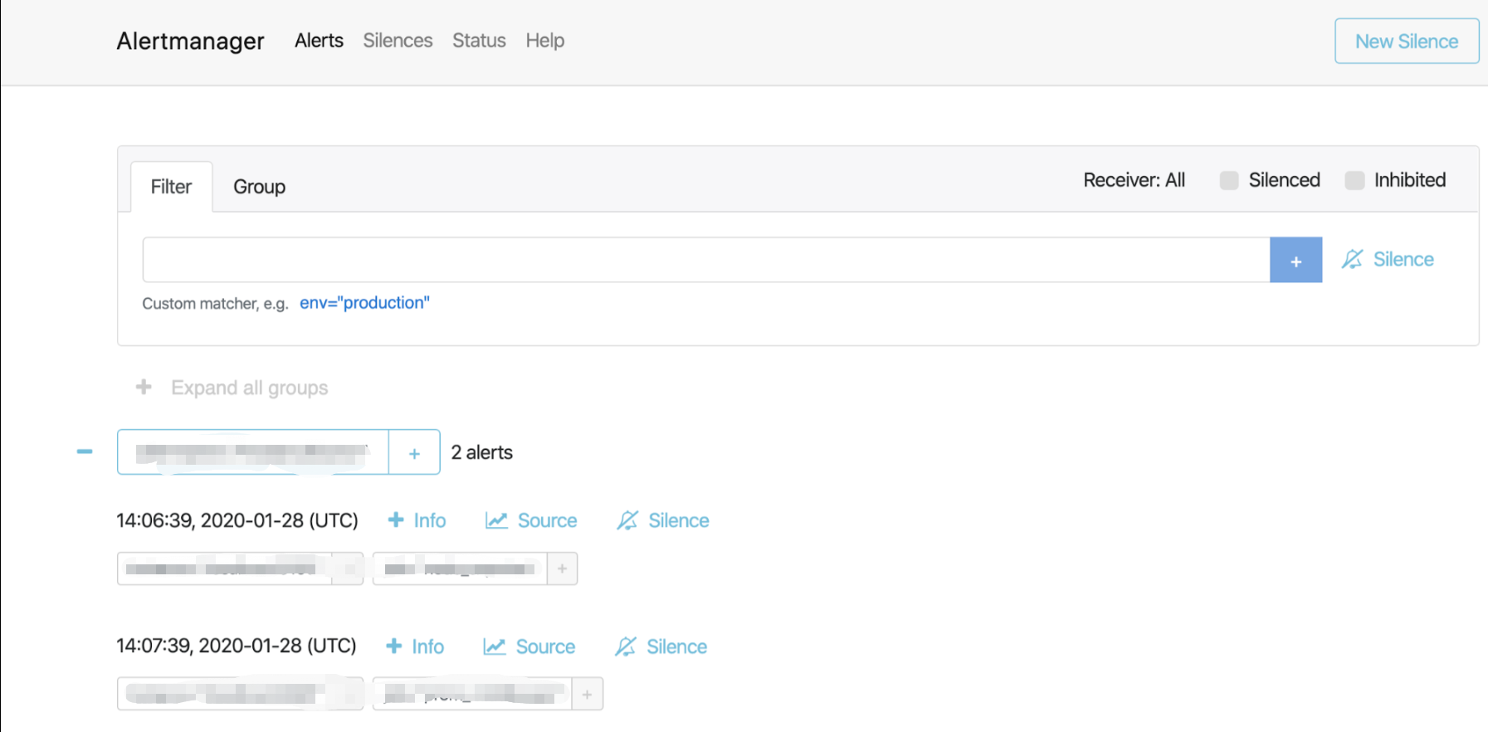Add group label to filter with plus
The height and width of the screenshot is (732, 1488).
click(x=414, y=452)
